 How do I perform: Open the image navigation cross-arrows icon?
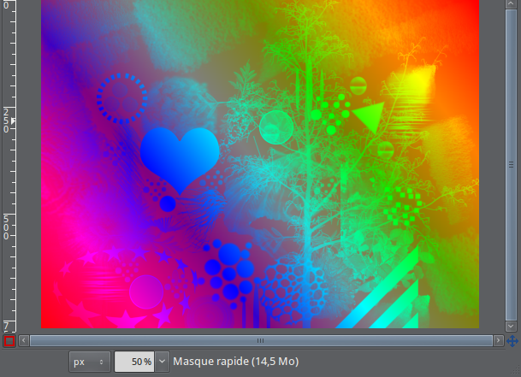pos(512,341)
